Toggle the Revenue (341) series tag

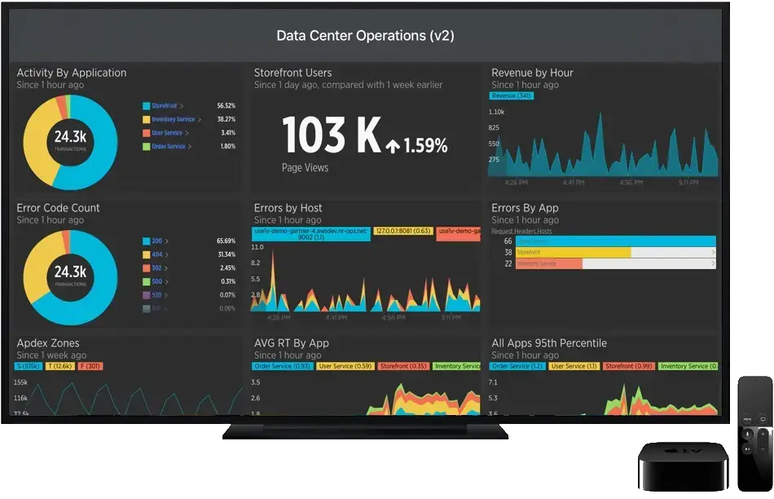(x=512, y=95)
